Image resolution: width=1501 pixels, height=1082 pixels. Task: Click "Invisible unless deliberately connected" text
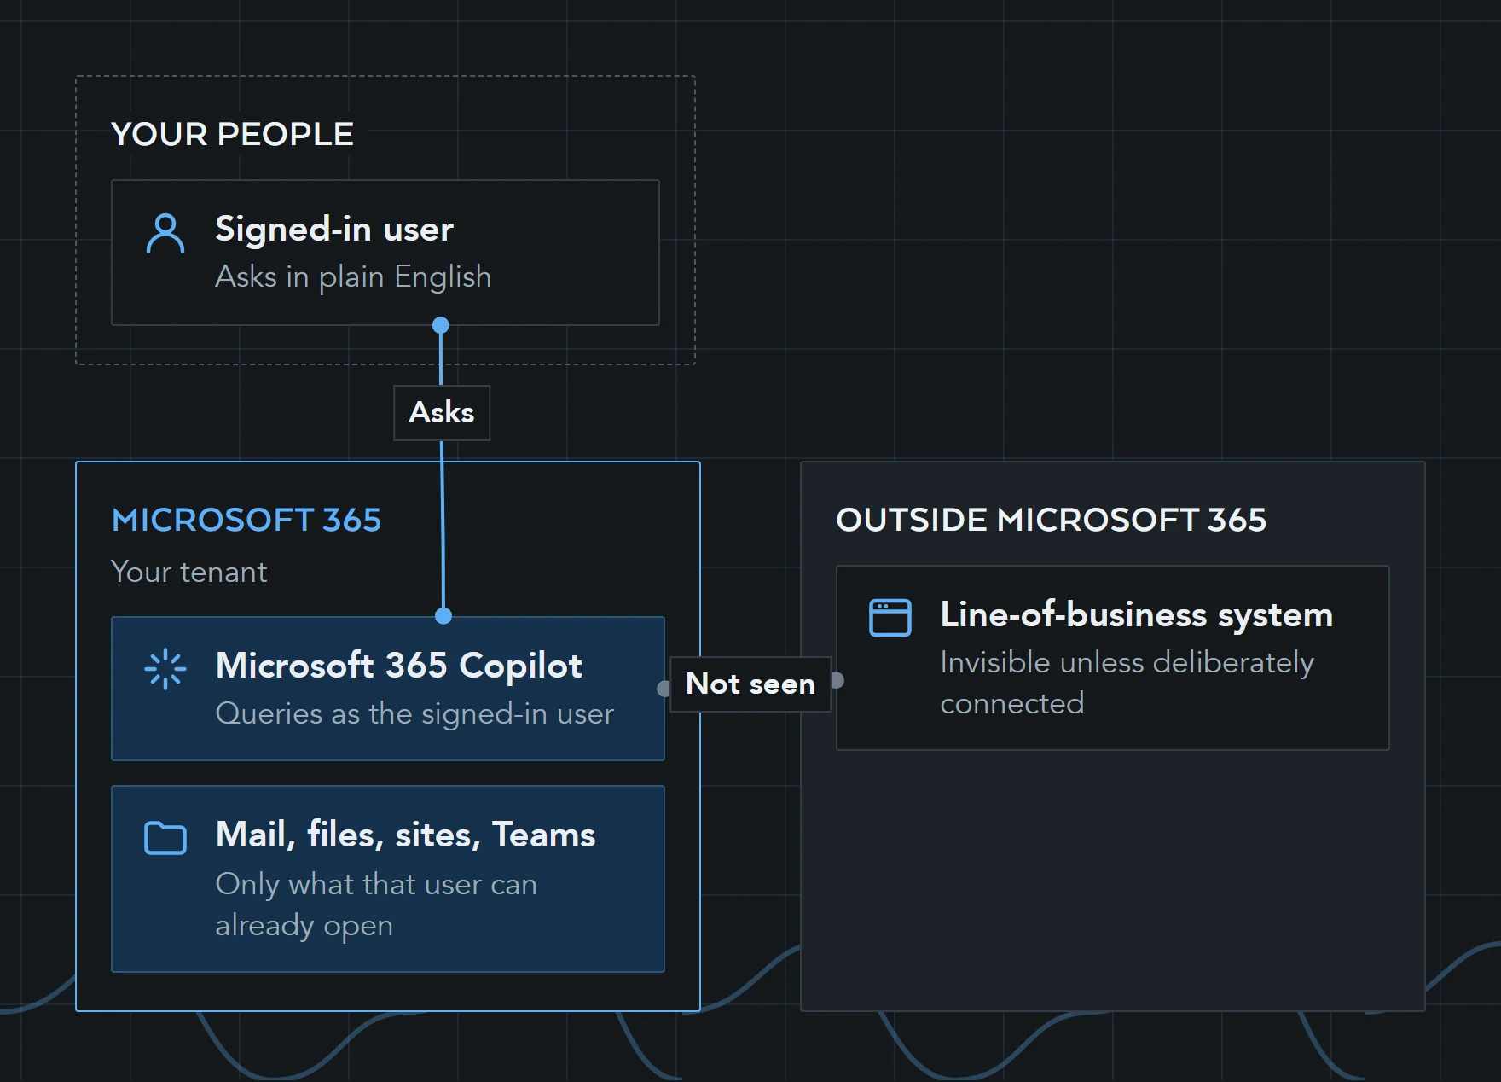[x=1127, y=683]
